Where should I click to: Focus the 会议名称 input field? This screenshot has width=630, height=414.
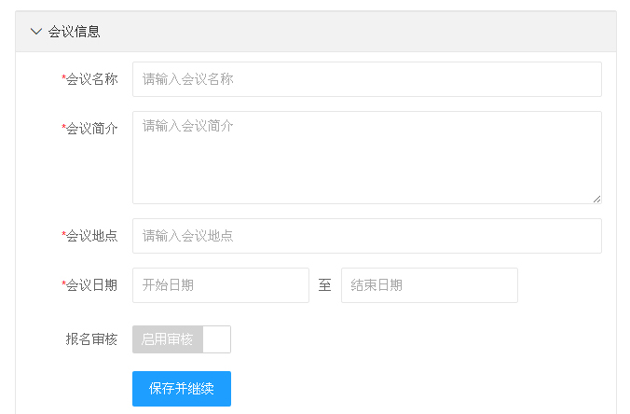(366, 79)
